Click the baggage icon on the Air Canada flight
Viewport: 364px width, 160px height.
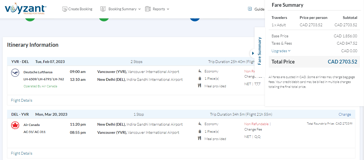point(200,131)
